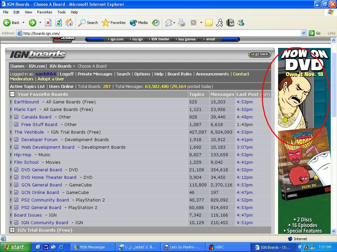Viewport: 337px width, 252px height.
Task: Open the History clock icon
Action: click(156, 23)
